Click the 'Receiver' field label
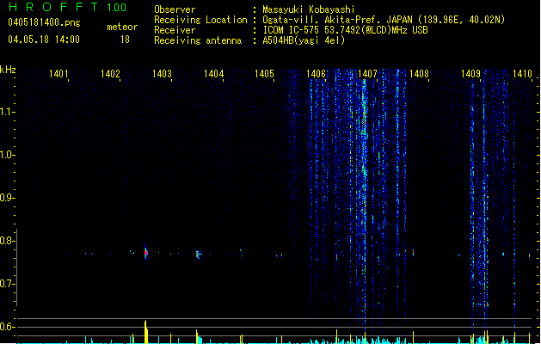541x344 pixels. 175,30
